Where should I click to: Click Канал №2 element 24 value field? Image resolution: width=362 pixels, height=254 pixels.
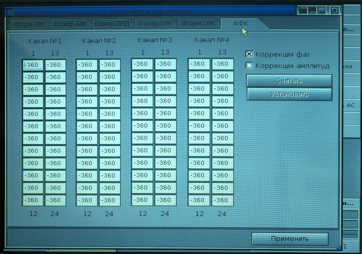pos(110,200)
